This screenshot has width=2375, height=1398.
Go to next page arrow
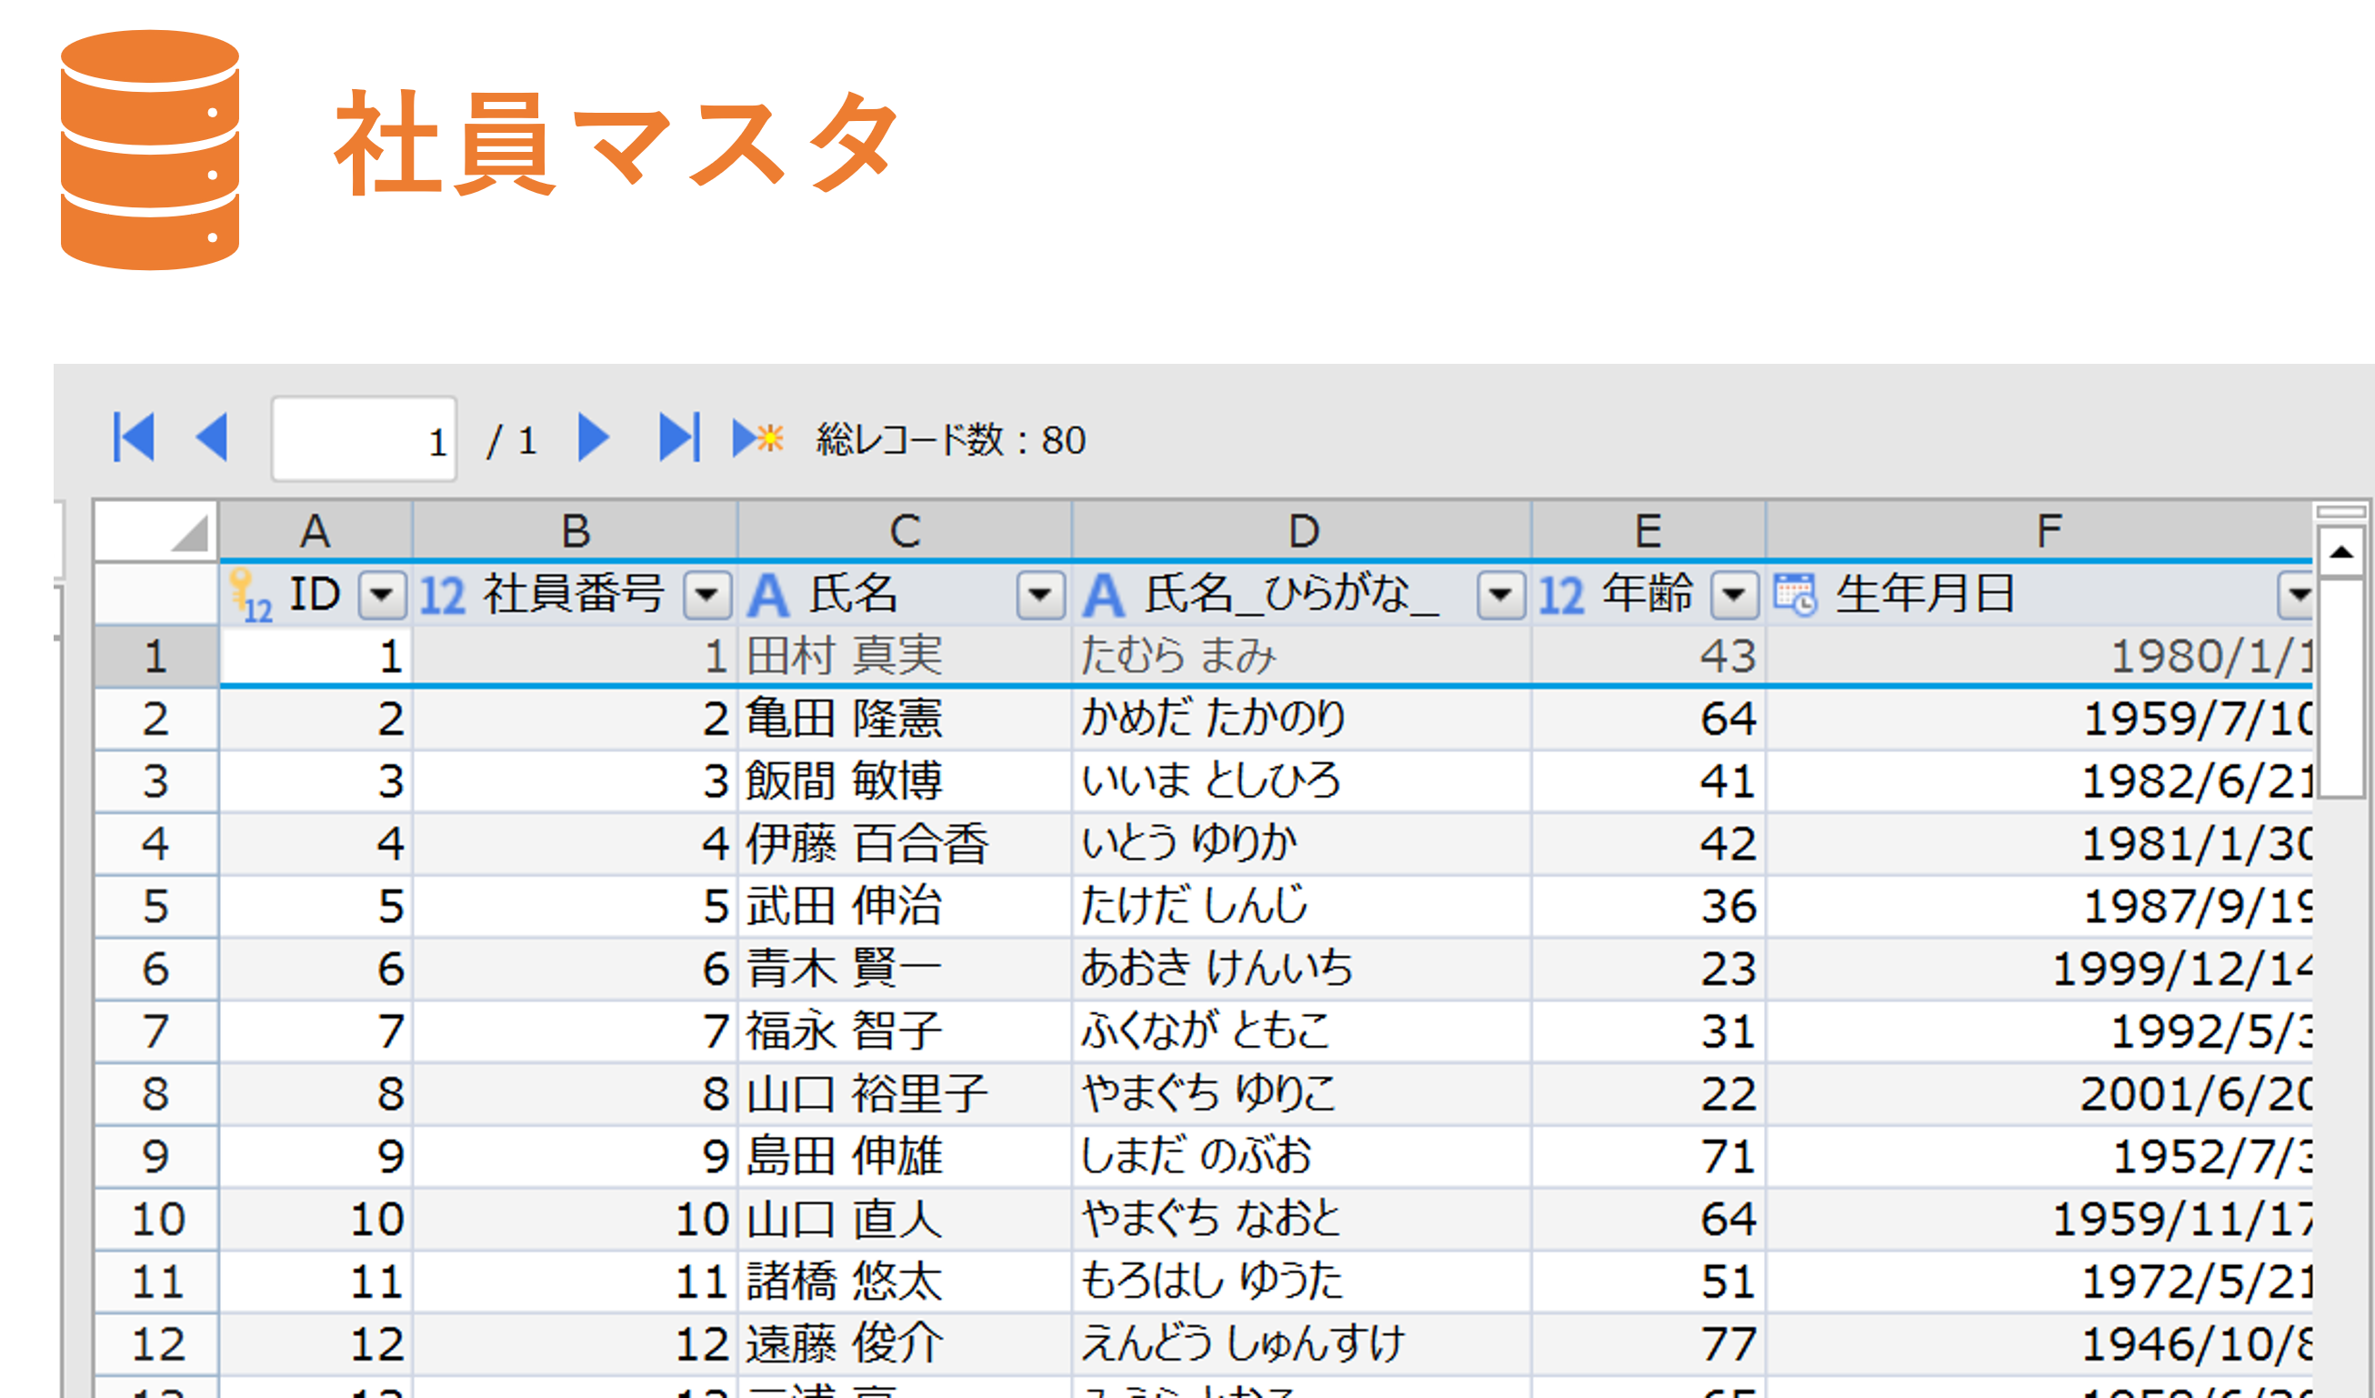[x=593, y=438]
